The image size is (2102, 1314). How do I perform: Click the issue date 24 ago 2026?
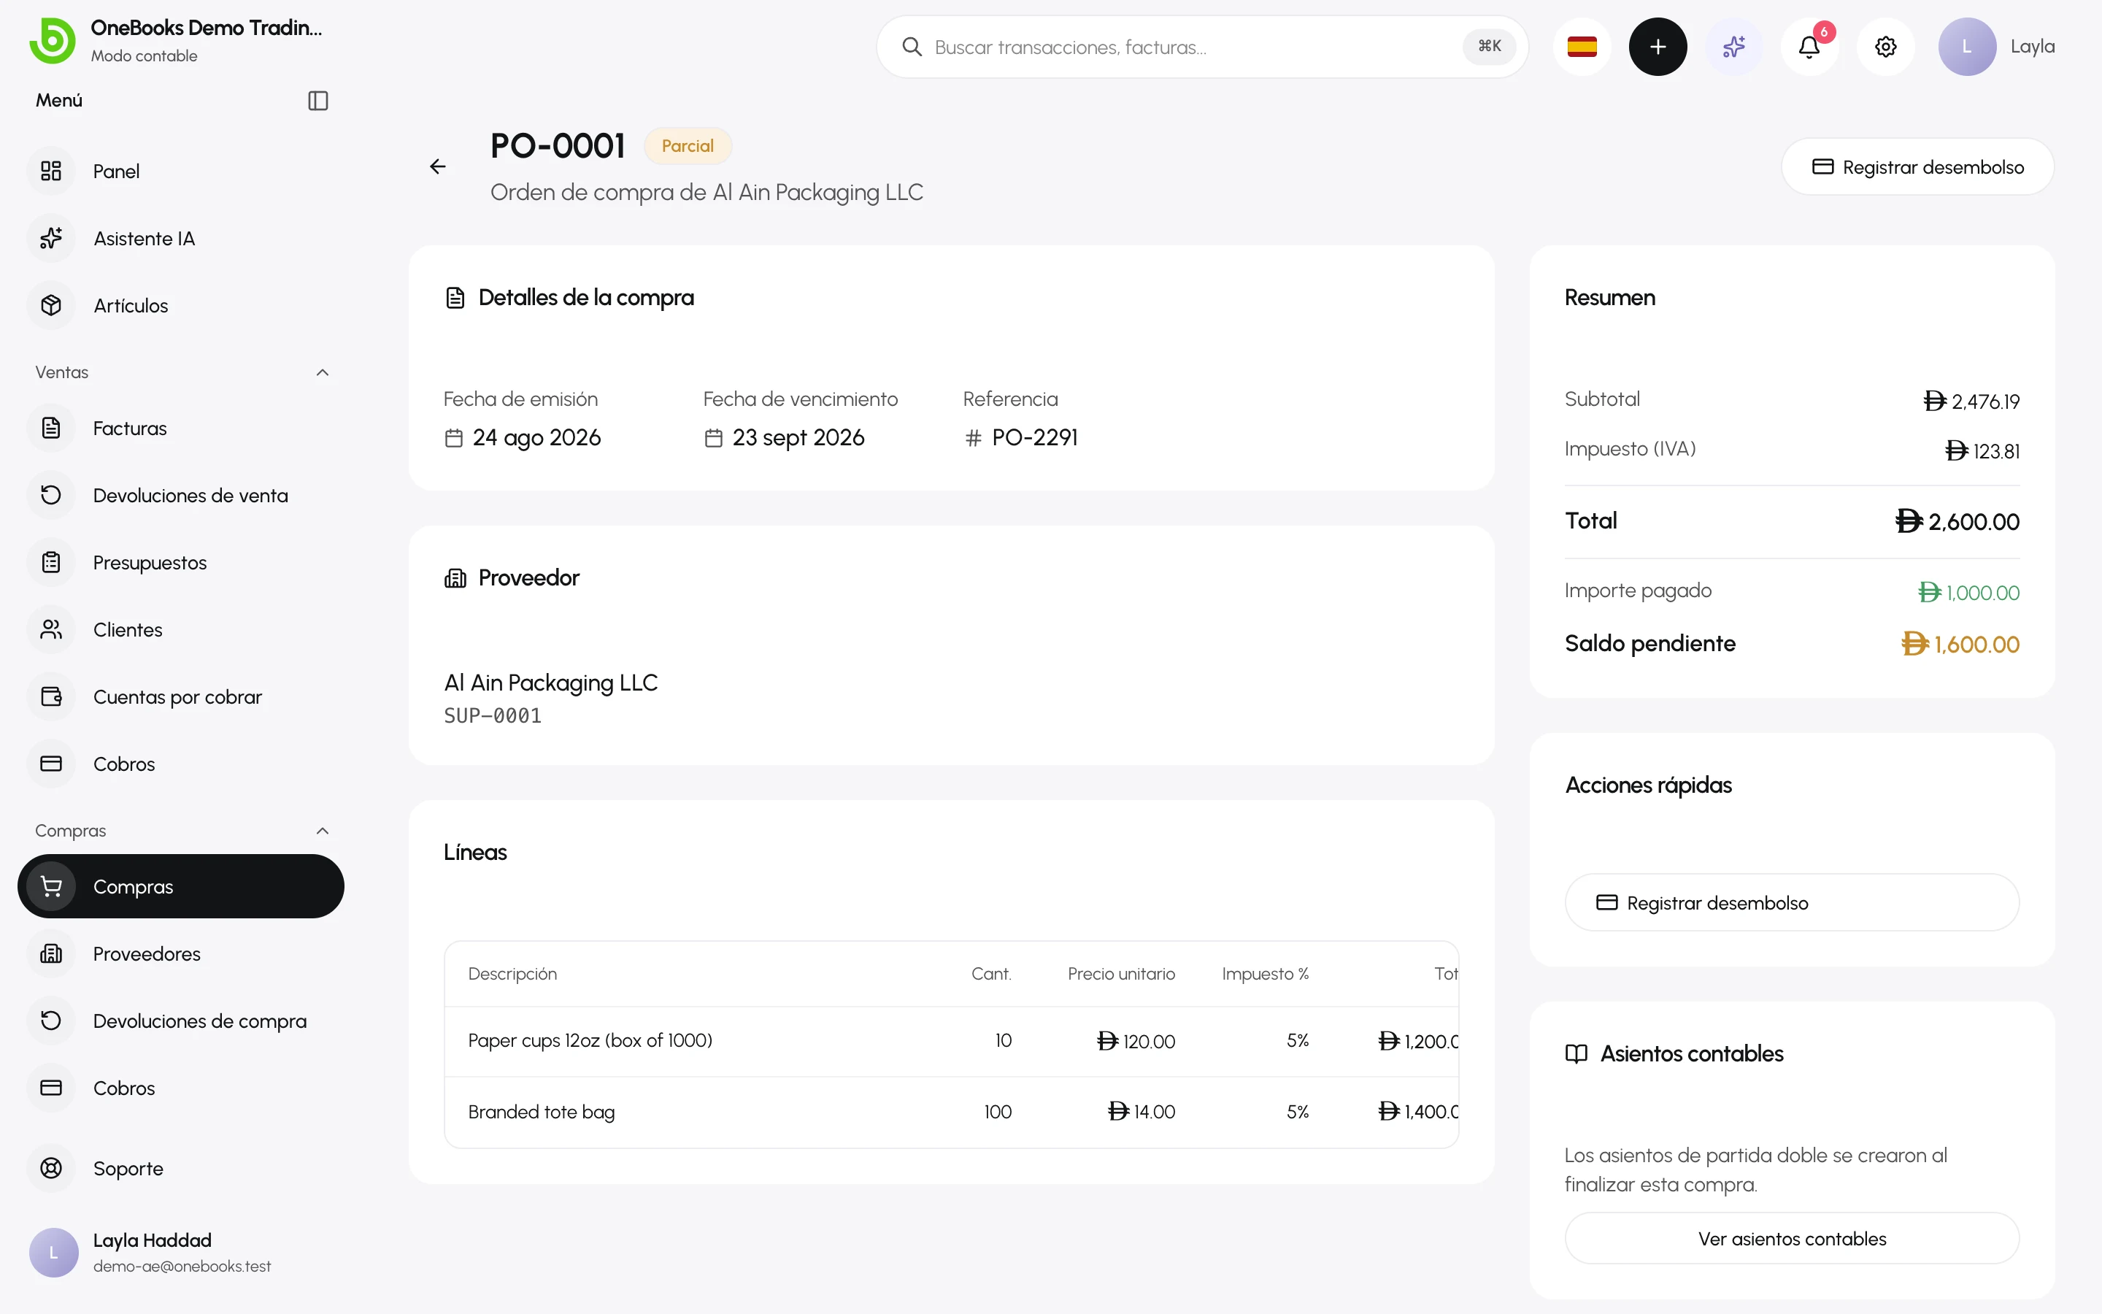click(536, 437)
